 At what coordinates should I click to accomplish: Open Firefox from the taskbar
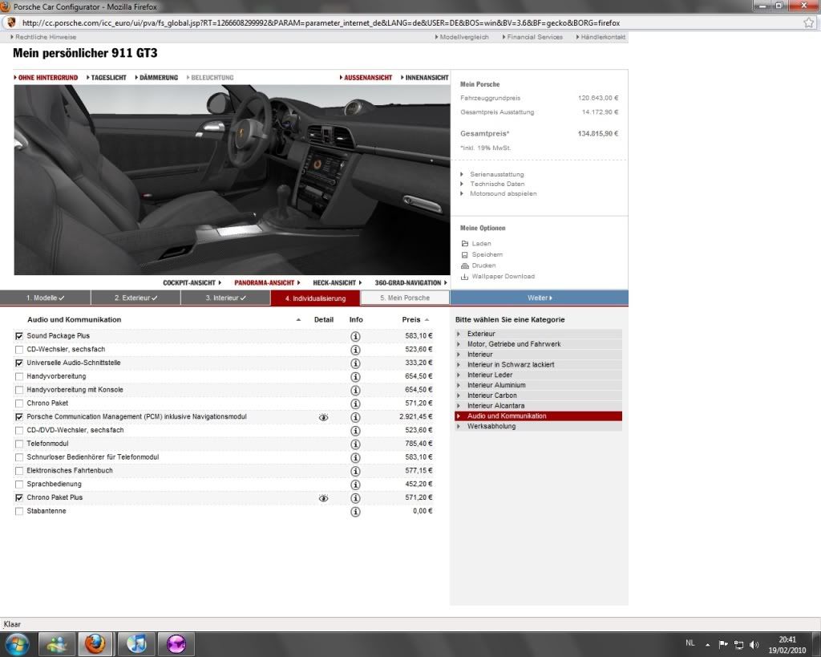point(95,644)
